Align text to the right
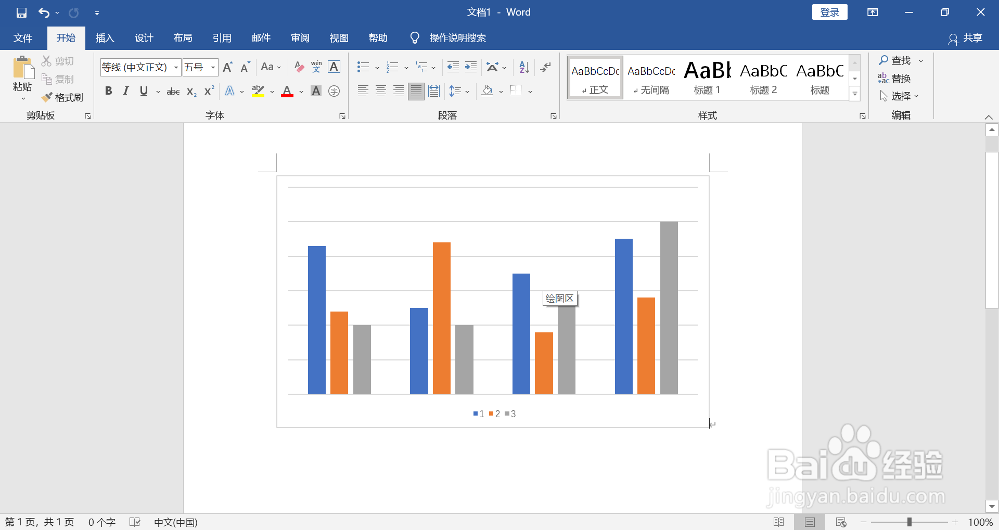Image resolution: width=999 pixels, height=530 pixels. 399,92
